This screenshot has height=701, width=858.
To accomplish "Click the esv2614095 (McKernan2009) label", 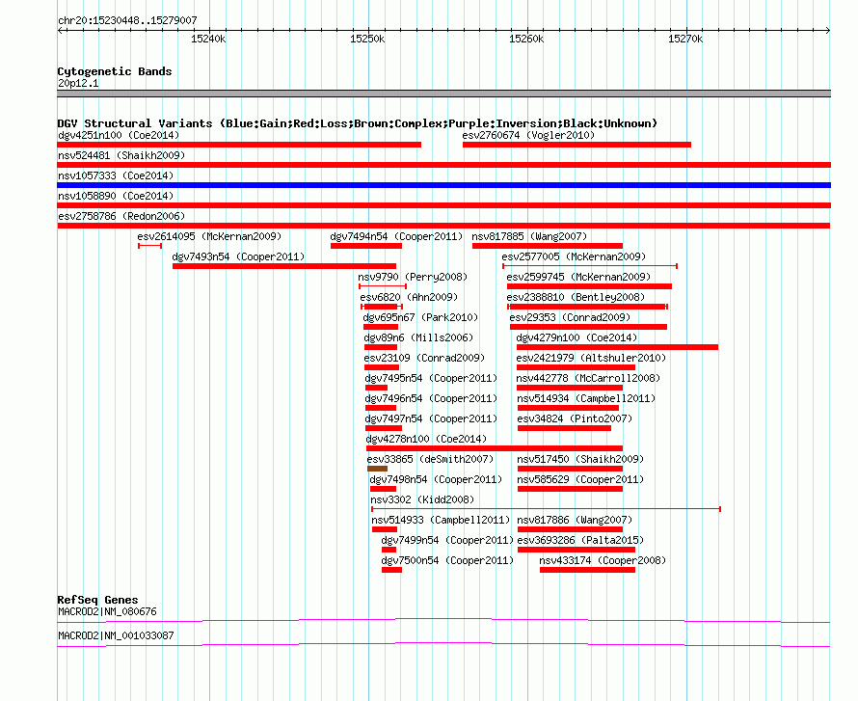I will click(x=209, y=236).
